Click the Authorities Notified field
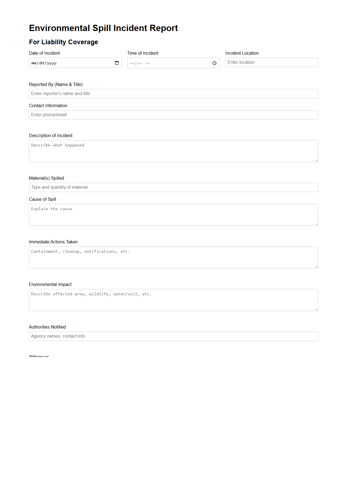This screenshot has width=347, height=481. coord(173,336)
